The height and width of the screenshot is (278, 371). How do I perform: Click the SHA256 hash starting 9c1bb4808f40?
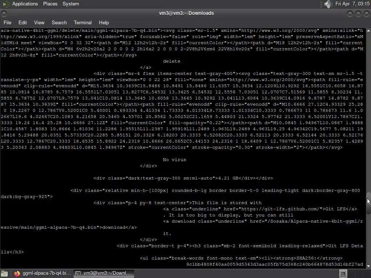pyautogui.click(x=275, y=264)
